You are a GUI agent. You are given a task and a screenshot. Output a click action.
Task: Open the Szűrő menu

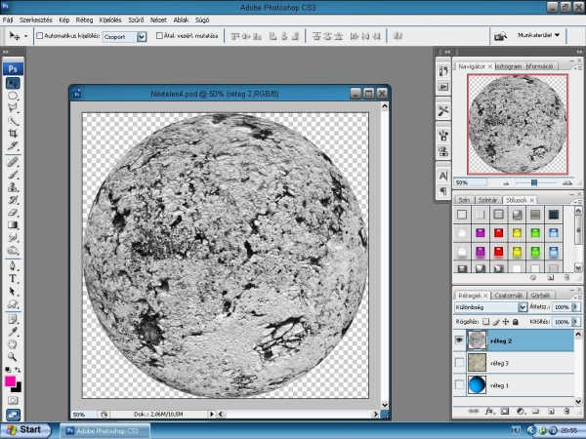(136, 20)
